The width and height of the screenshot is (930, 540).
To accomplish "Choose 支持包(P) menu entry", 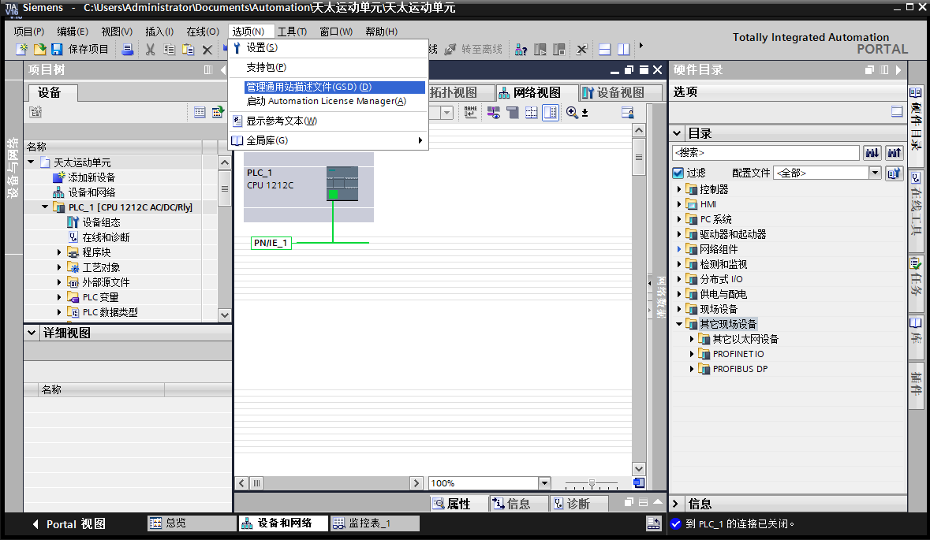I will pos(327,67).
